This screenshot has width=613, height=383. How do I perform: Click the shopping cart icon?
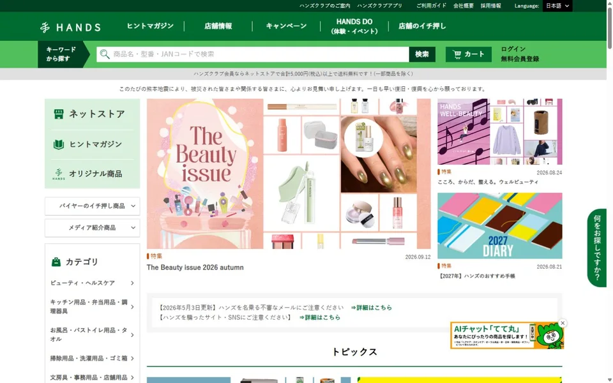457,54
